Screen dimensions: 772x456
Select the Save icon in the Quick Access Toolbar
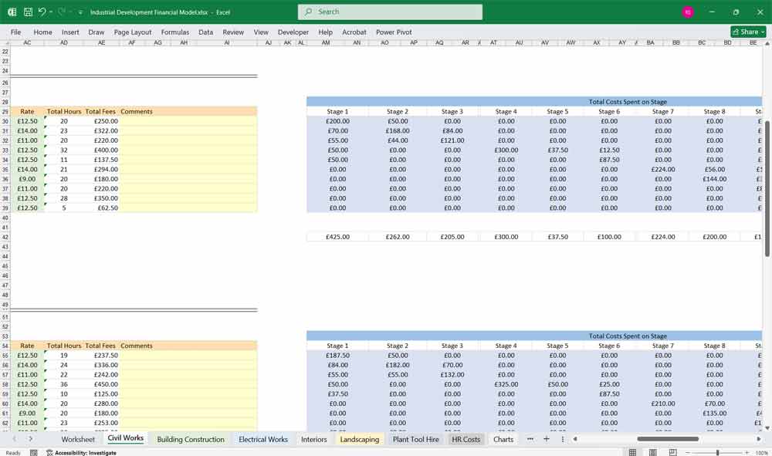(27, 12)
